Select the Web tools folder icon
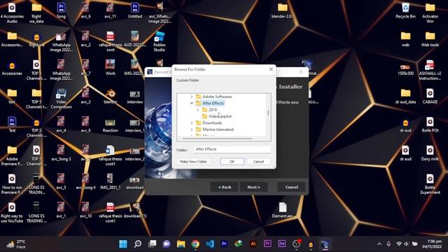This screenshot has width=448, height=252. (x=430, y=39)
